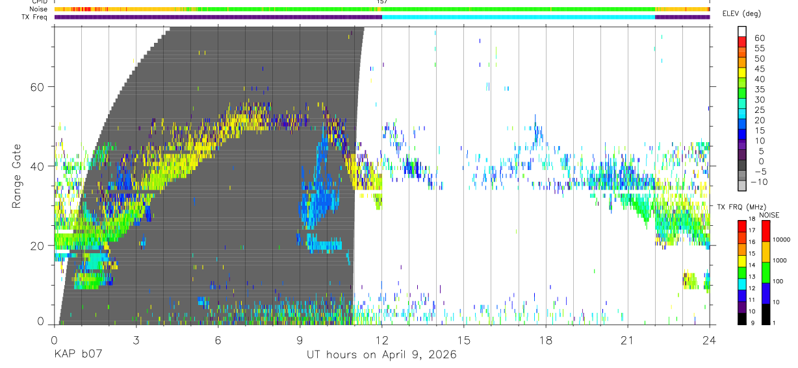This screenshot has width=798, height=368.
Task: Click the CPID value '157' above the plot
Action: coord(382,2)
